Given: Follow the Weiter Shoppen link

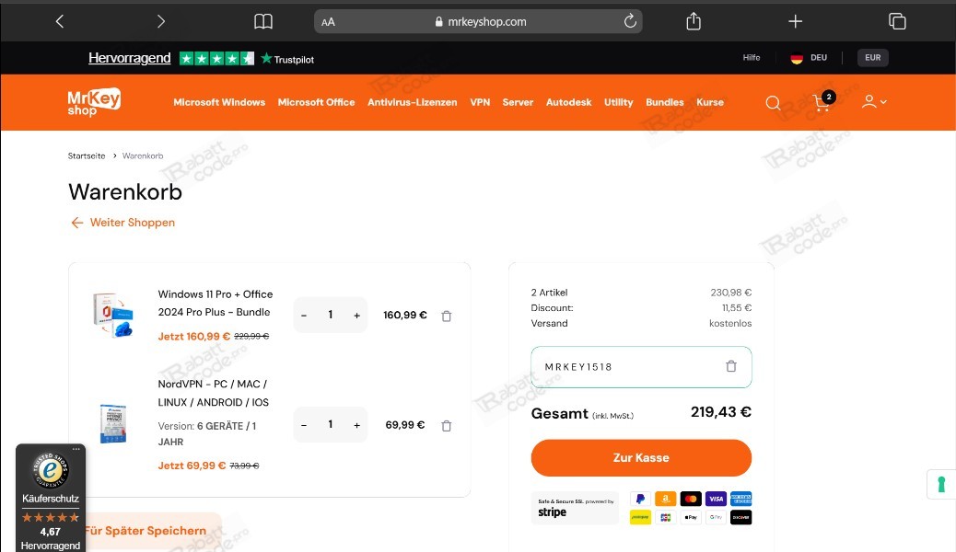Looking at the screenshot, I should coord(122,223).
